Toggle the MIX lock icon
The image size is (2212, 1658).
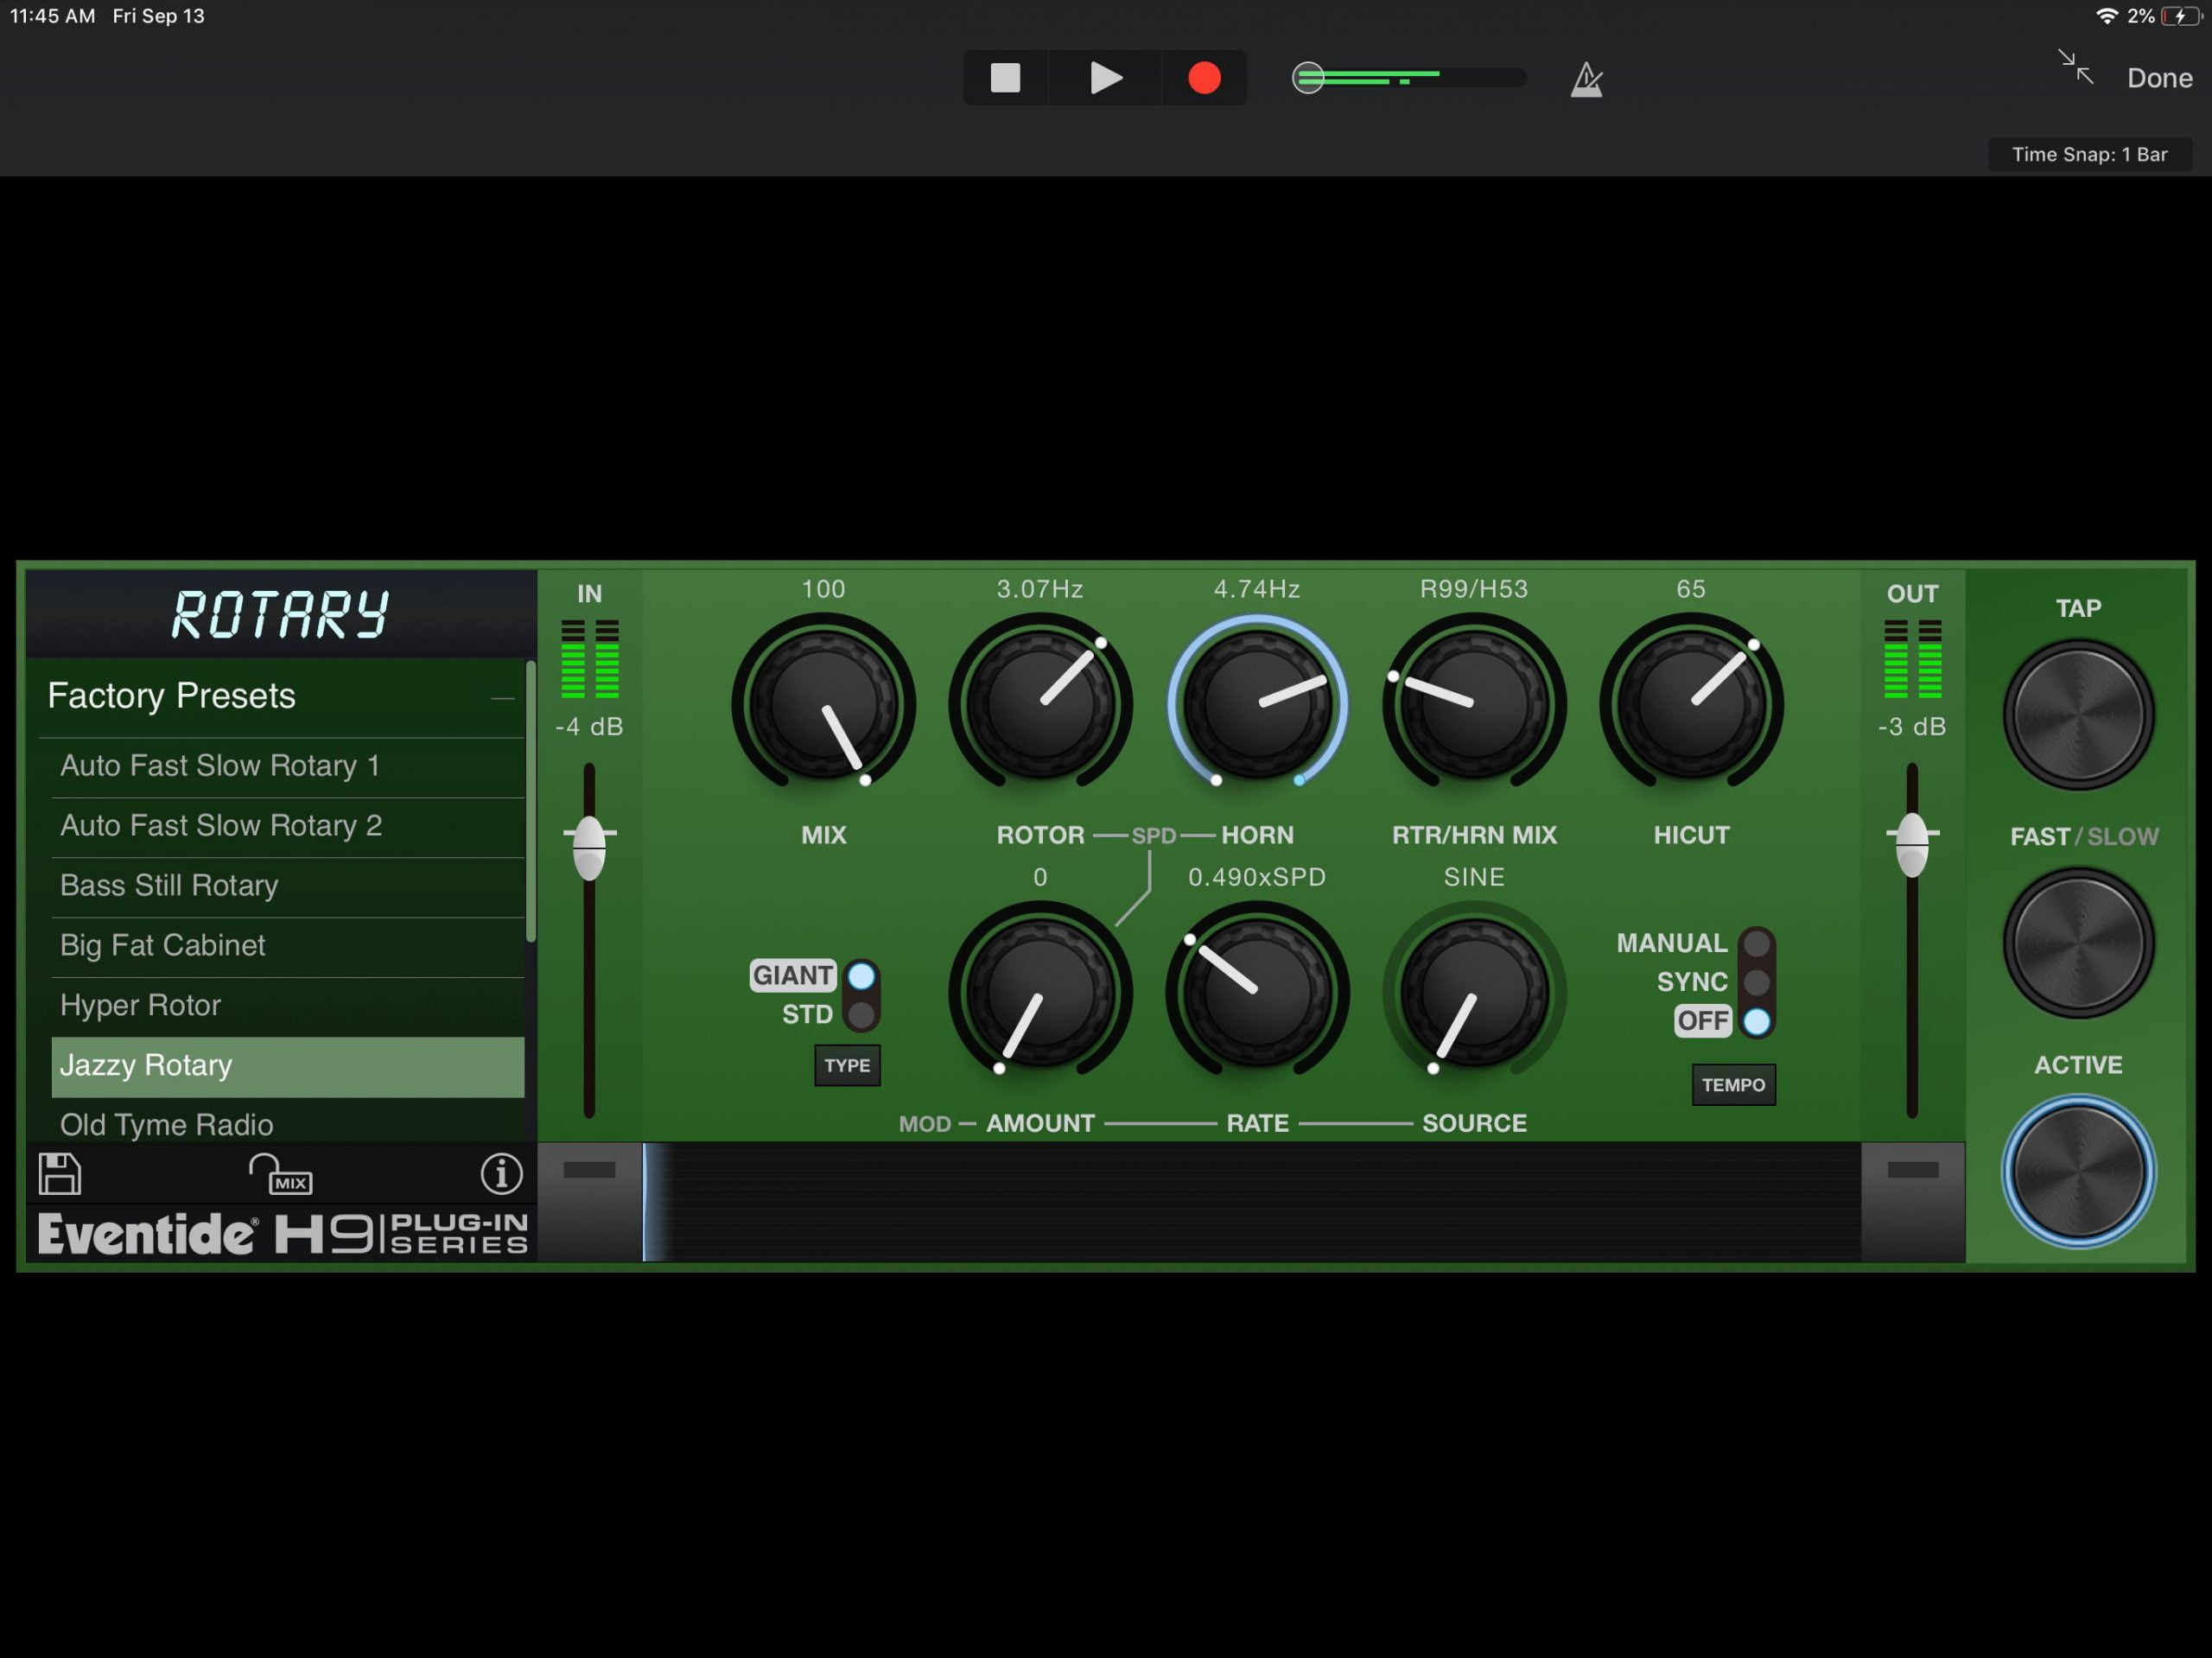point(281,1174)
